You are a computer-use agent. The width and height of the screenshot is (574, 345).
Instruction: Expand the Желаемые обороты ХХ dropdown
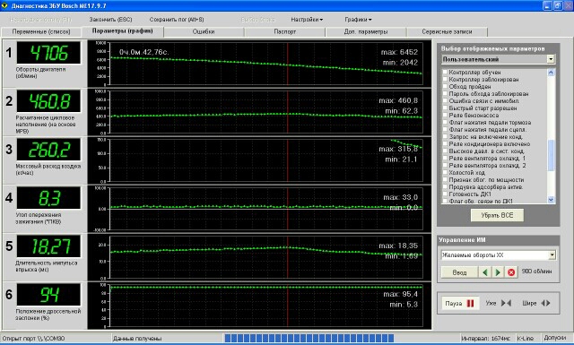(x=552, y=255)
